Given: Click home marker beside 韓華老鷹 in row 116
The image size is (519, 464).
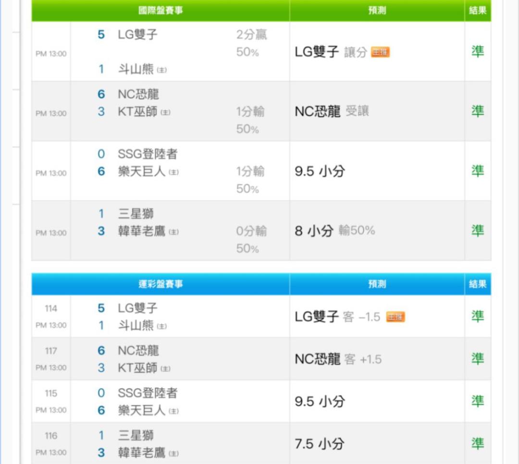Looking at the screenshot, I should pos(173,453).
